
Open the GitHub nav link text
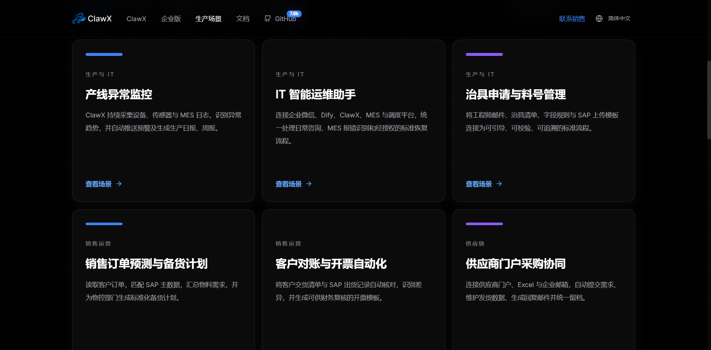coord(286,19)
